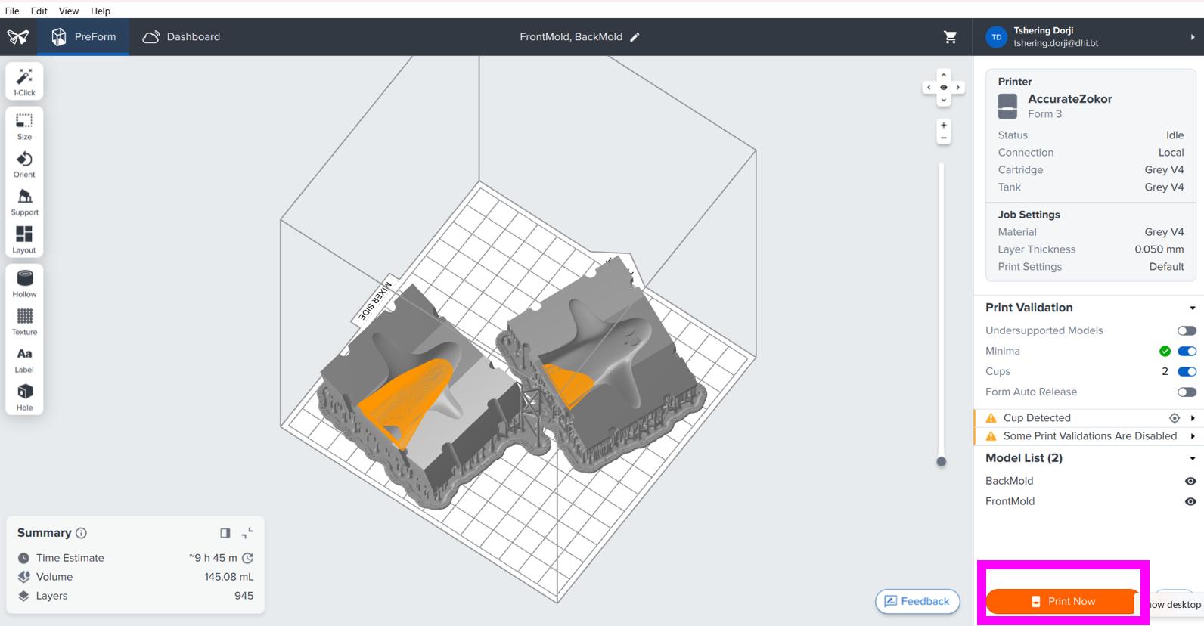Switch to the Dashboard tab
Viewport: 1204px width, 626px height.
point(182,37)
